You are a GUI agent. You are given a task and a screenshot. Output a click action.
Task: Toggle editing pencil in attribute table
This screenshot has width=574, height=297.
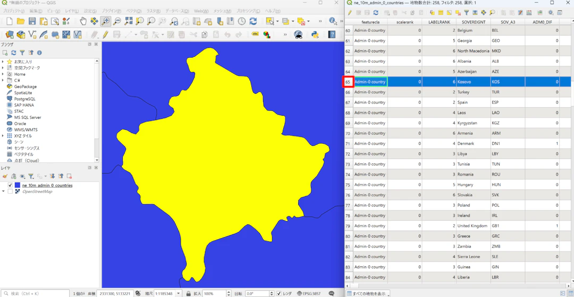click(x=350, y=13)
